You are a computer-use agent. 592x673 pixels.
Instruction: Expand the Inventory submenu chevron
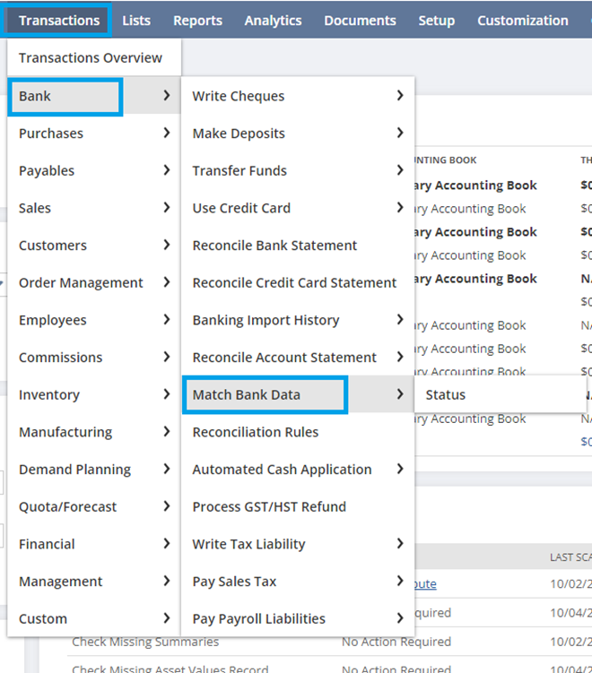(167, 394)
